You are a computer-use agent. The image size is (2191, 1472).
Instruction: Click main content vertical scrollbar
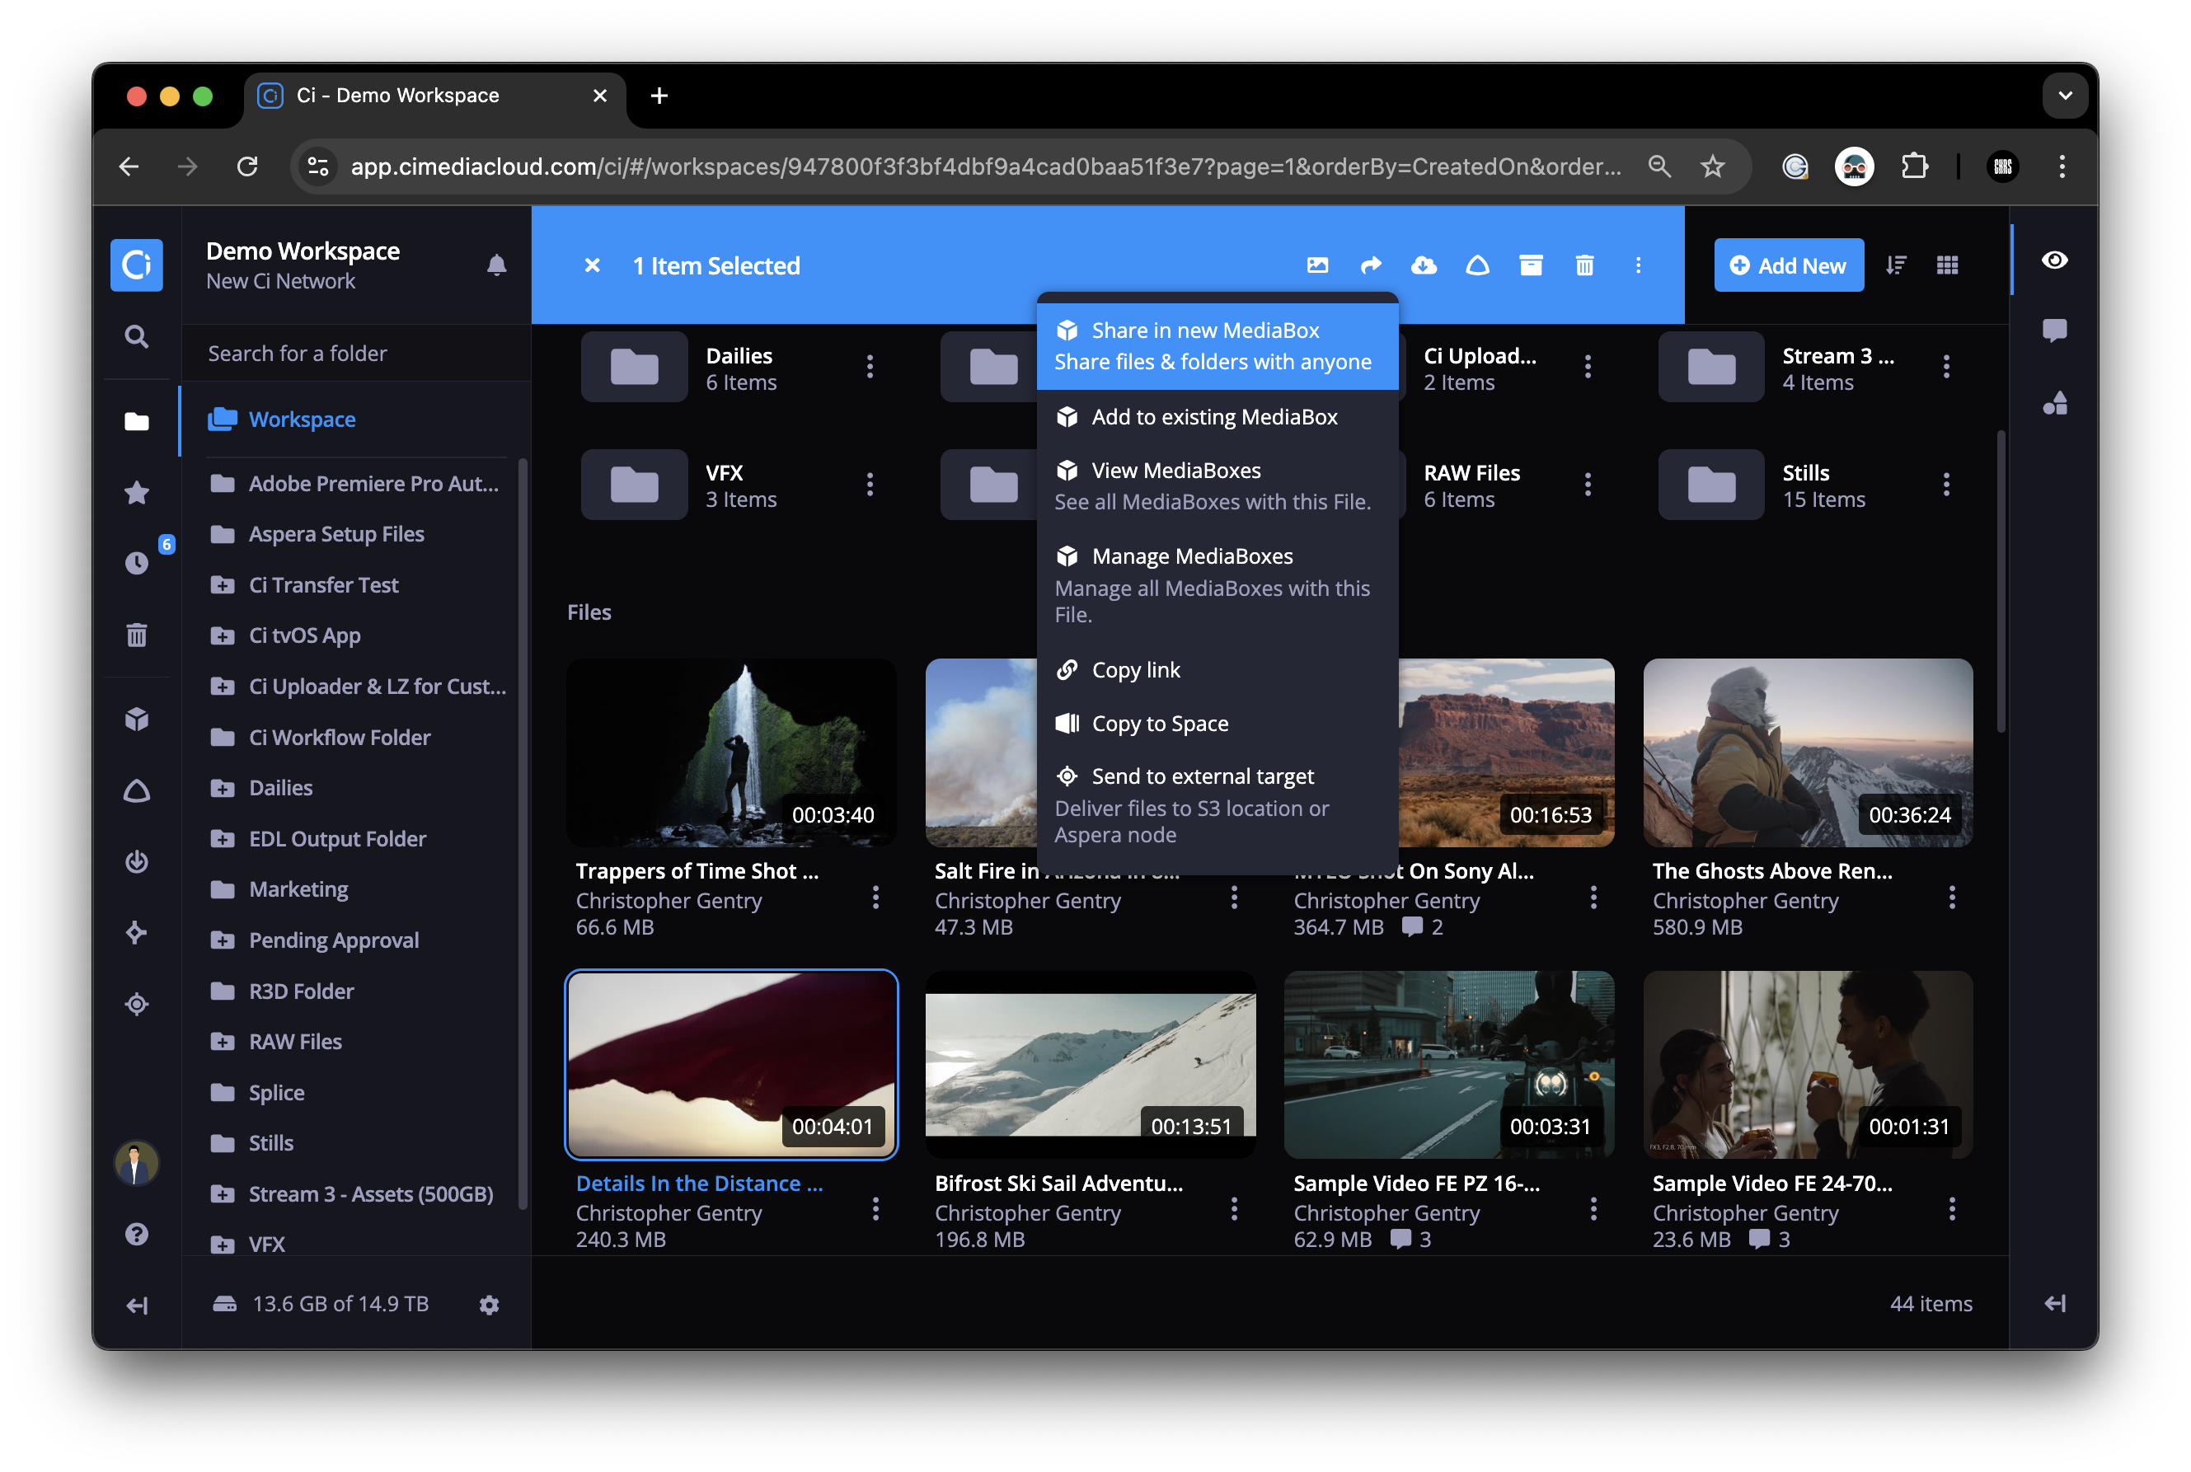2001,582
